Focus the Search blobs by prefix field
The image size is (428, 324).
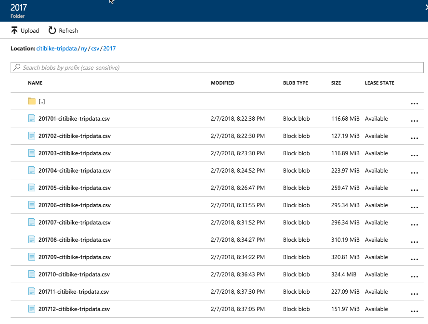point(217,67)
